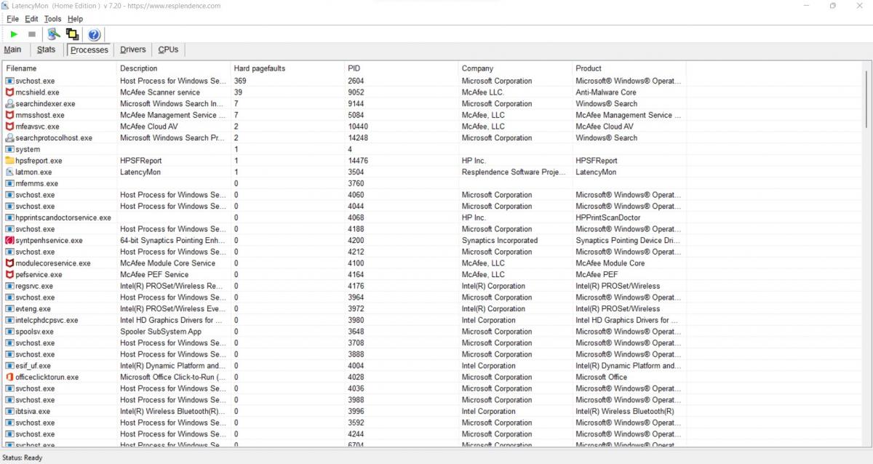Select the svchost.exe row with PID 2604
This screenshot has height=464, width=873.
pos(344,81)
